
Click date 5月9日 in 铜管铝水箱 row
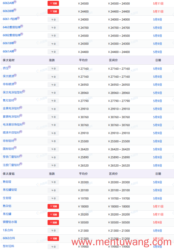coord(158,222)
